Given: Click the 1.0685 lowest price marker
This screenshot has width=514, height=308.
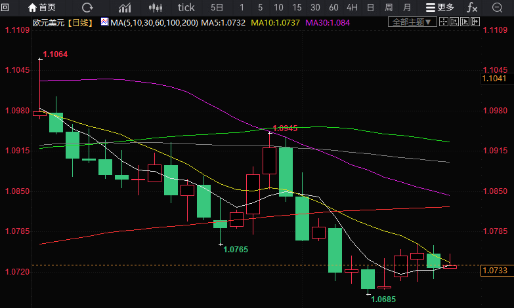Looking at the screenshot, I should pos(383,299).
